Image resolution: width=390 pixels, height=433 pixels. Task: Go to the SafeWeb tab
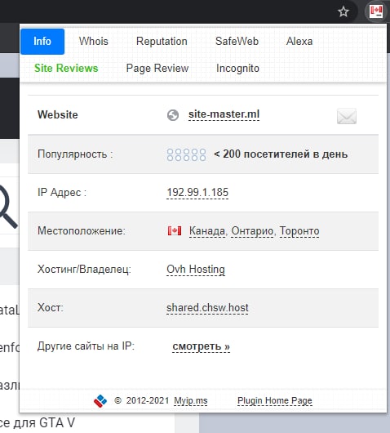coord(237,42)
